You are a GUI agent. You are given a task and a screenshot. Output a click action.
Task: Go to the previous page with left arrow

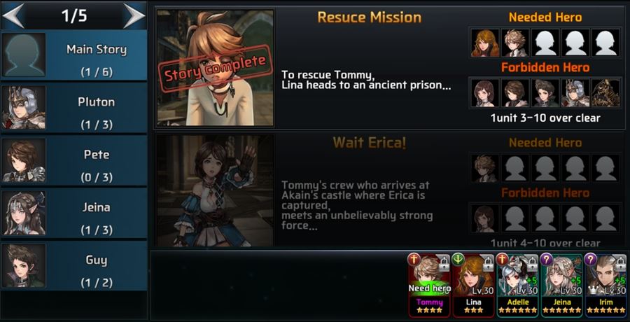point(13,15)
